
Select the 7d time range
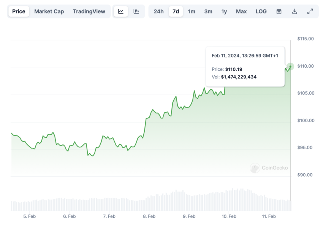coord(176,11)
